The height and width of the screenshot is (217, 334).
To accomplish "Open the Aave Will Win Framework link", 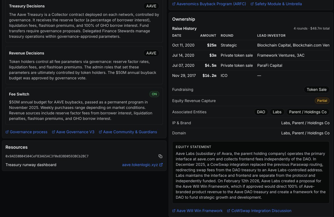I will [x=197, y=211].
